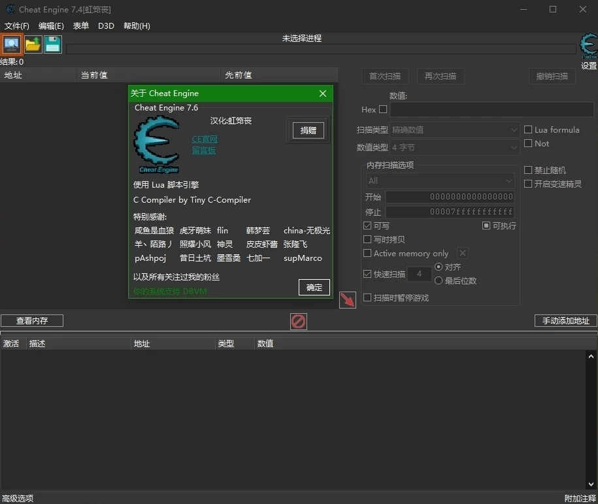Click the 停止 address field

pos(450,212)
